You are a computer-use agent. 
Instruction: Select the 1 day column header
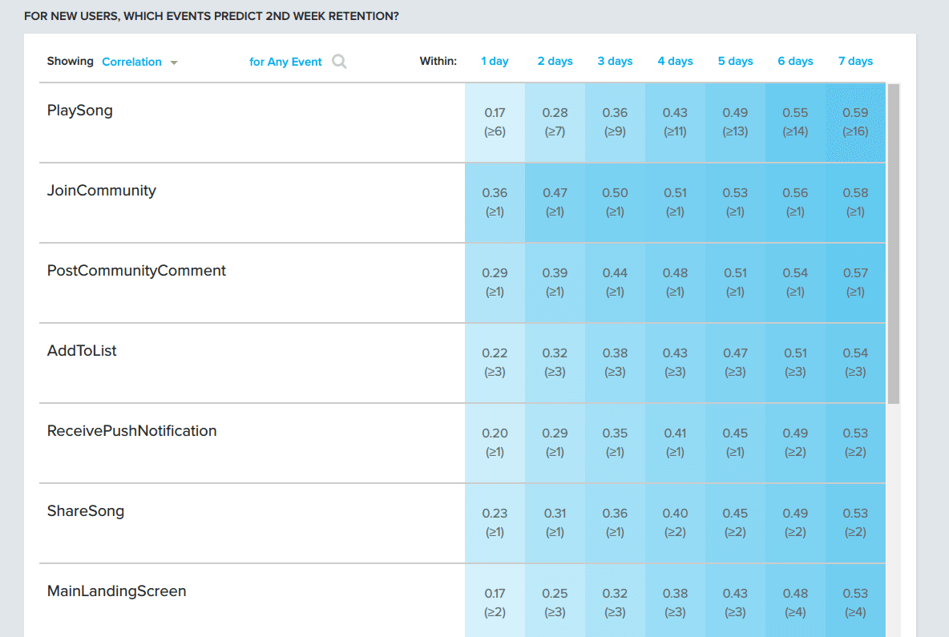pos(495,61)
